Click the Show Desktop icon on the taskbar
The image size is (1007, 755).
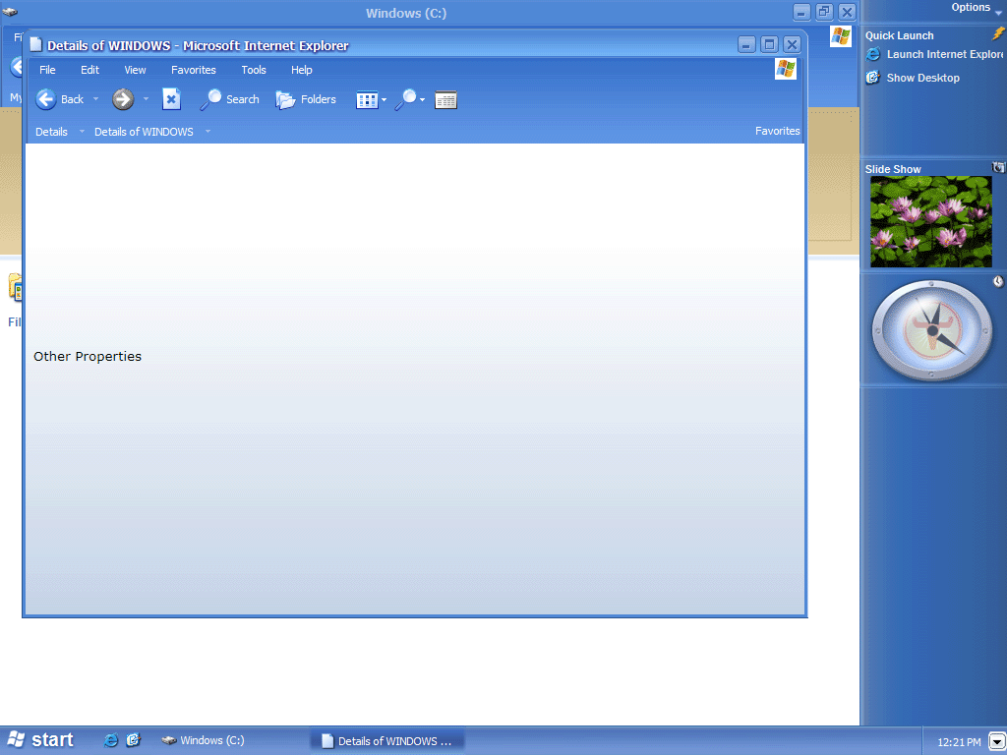(133, 740)
